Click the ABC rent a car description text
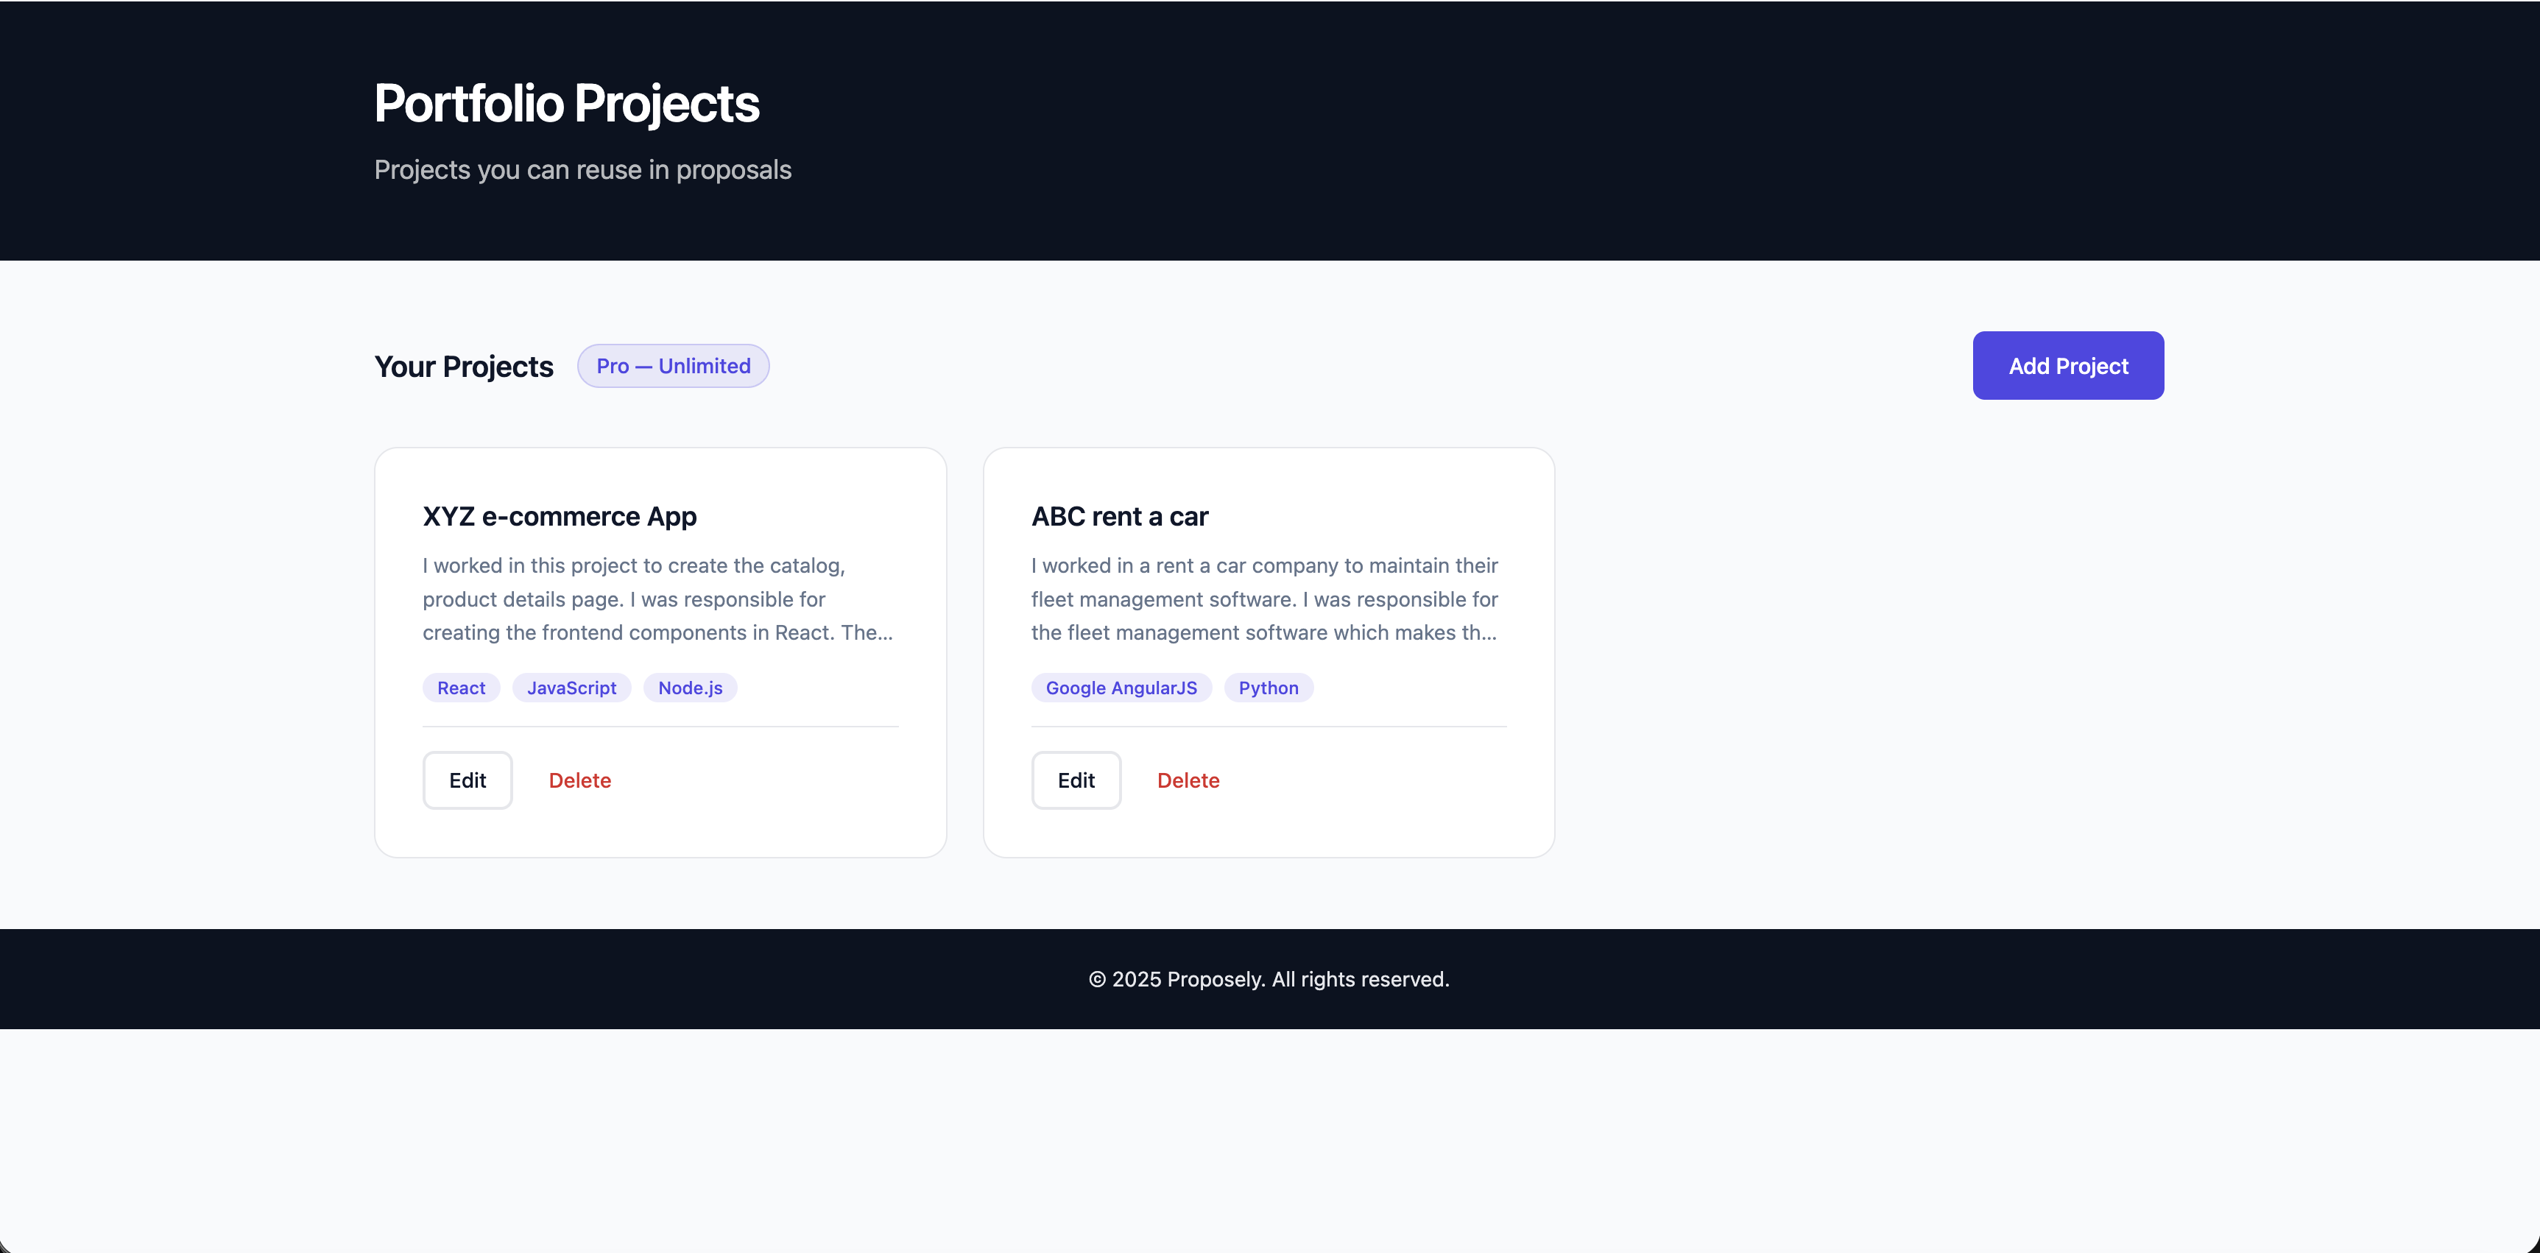2540x1253 pixels. [x=1264, y=599]
